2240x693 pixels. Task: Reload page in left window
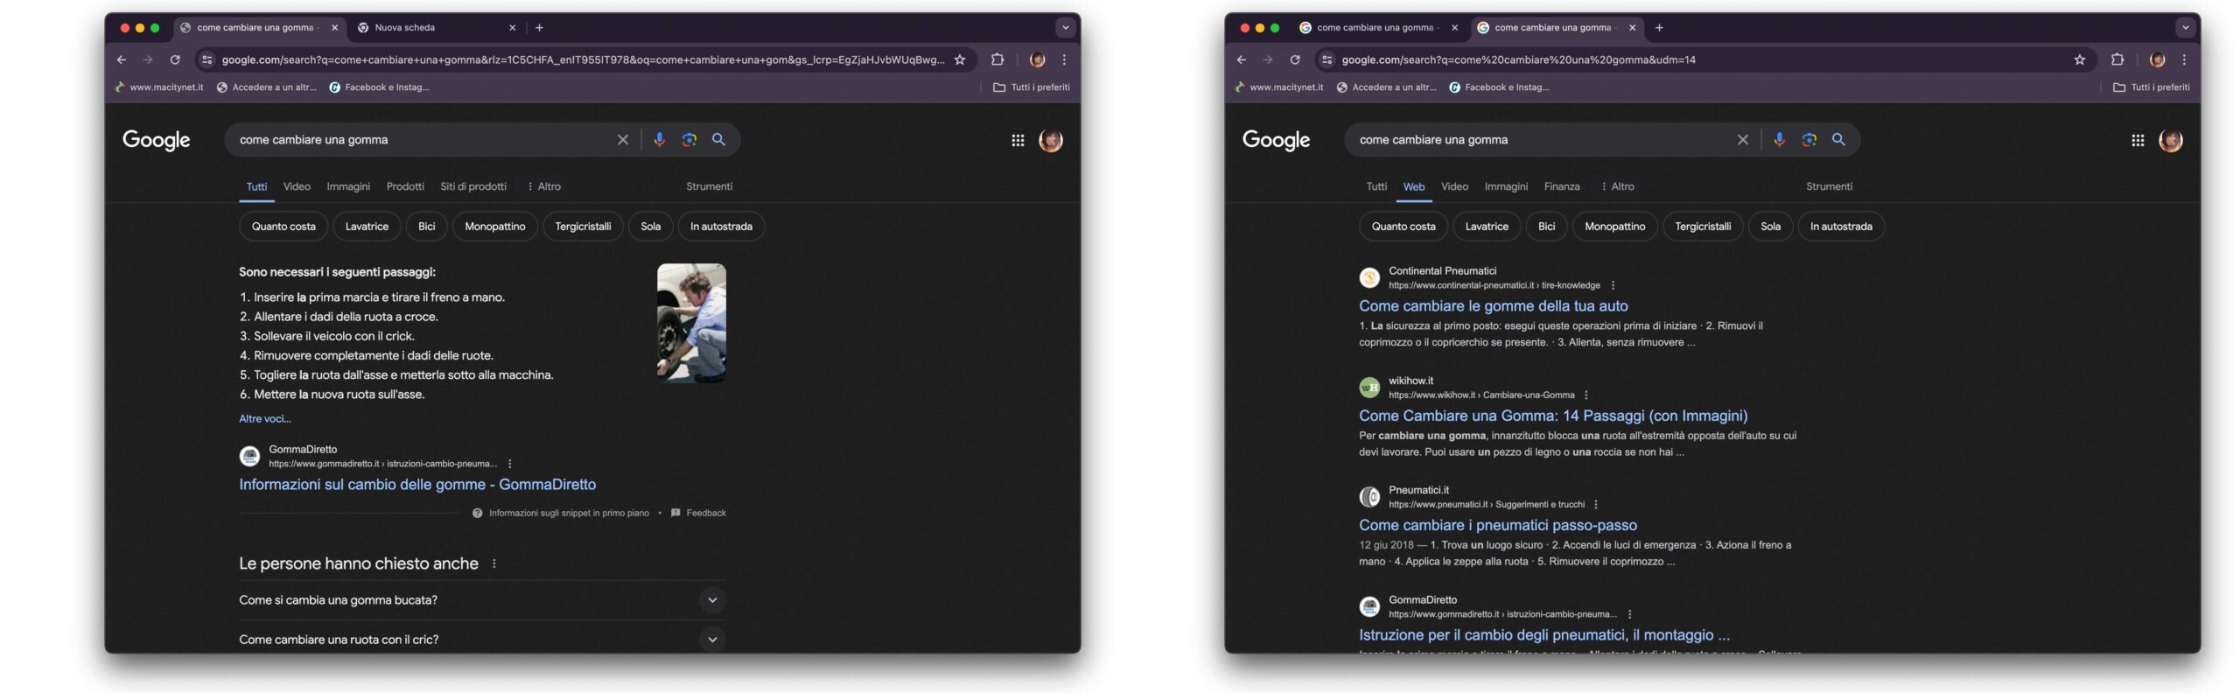click(x=175, y=59)
